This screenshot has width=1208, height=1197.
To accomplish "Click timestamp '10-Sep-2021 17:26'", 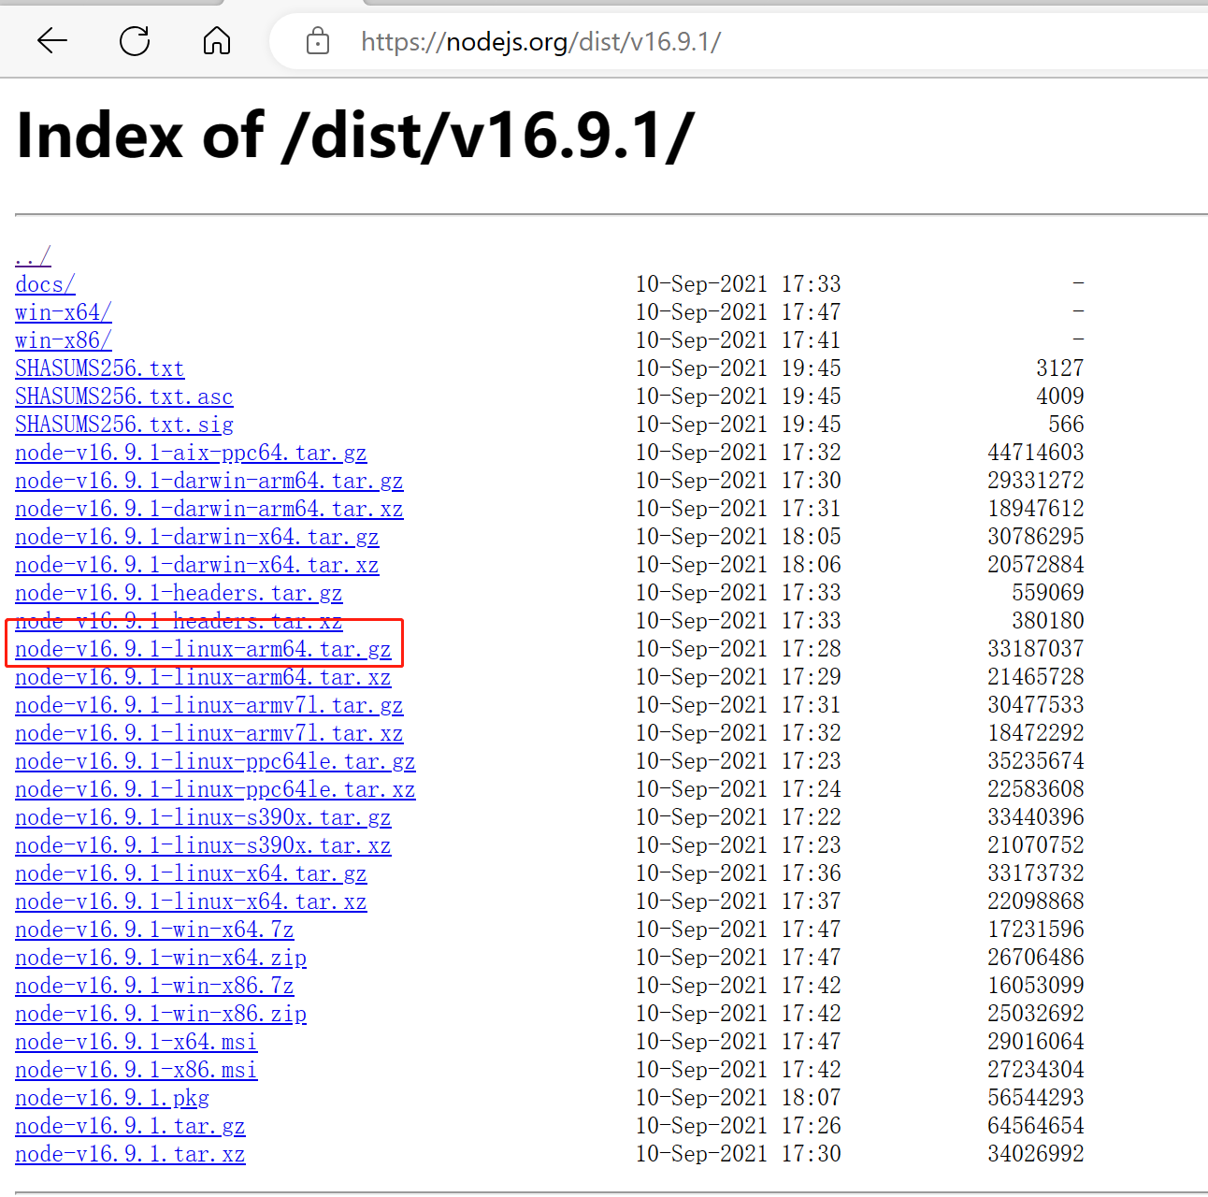I will pos(739,1126).
